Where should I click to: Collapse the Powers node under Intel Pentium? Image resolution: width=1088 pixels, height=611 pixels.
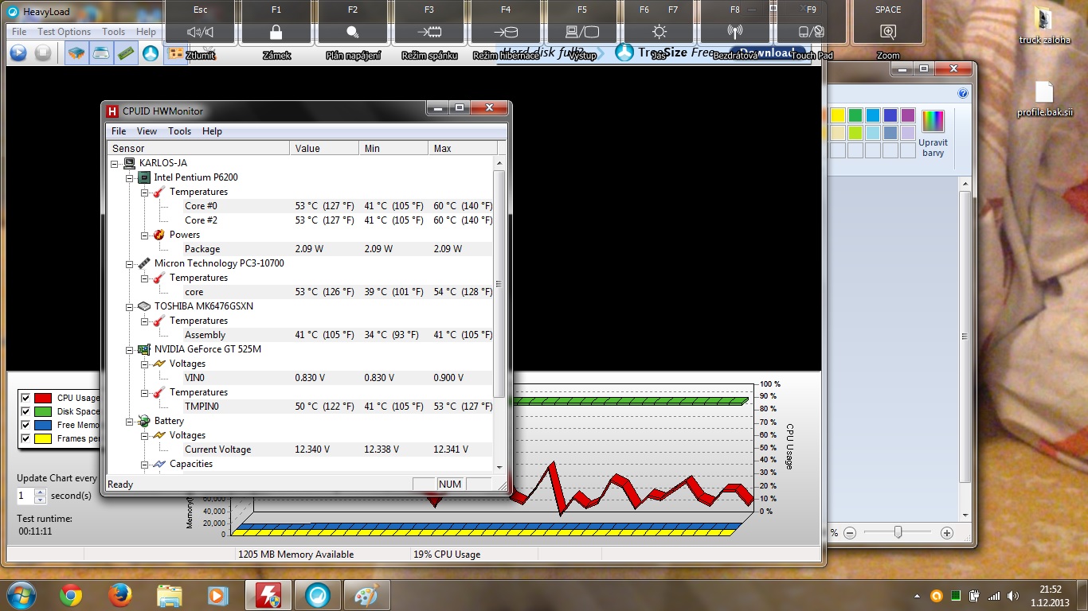(145, 235)
